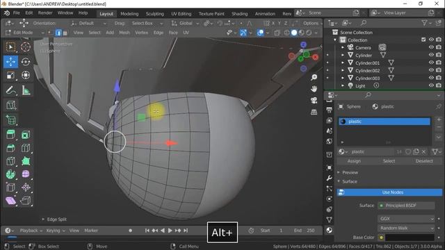The image size is (445, 250).
Task: Select the Annotate tool
Action: point(10,91)
